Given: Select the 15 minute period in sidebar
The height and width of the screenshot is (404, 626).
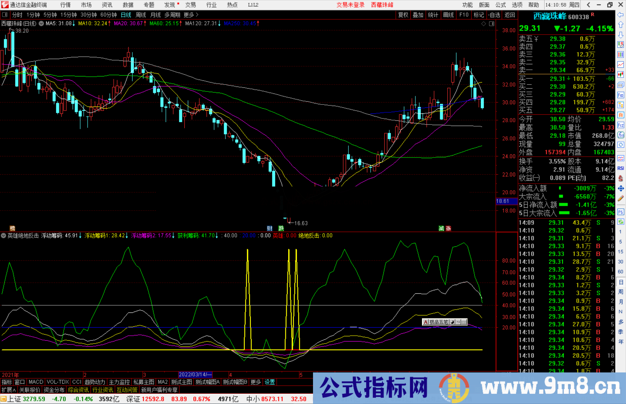Looking at the screenshot, I should coord(620,251).
